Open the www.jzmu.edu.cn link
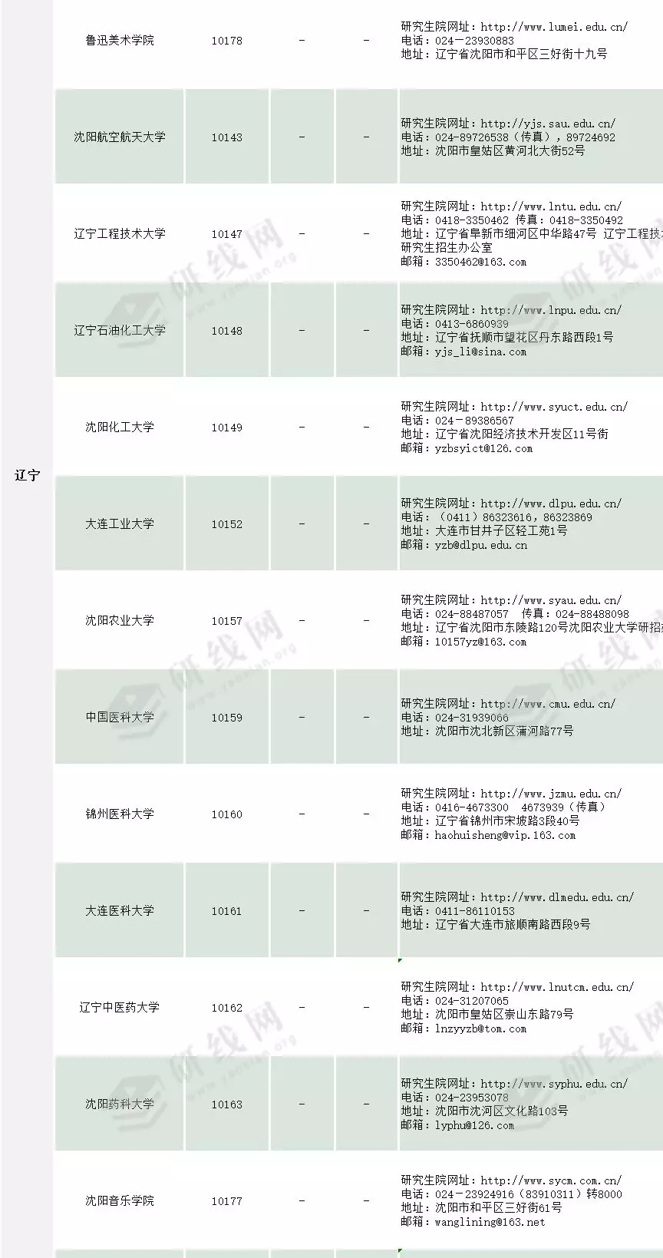Viewport: 663px width, 1258px height. (551, 794)
